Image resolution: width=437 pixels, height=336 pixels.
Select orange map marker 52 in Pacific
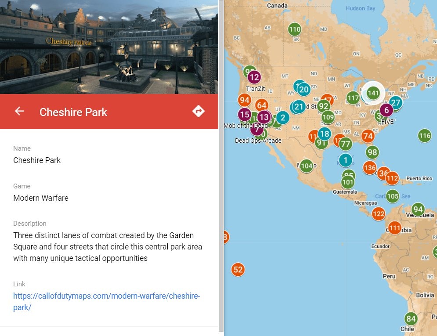click(238, 270)
